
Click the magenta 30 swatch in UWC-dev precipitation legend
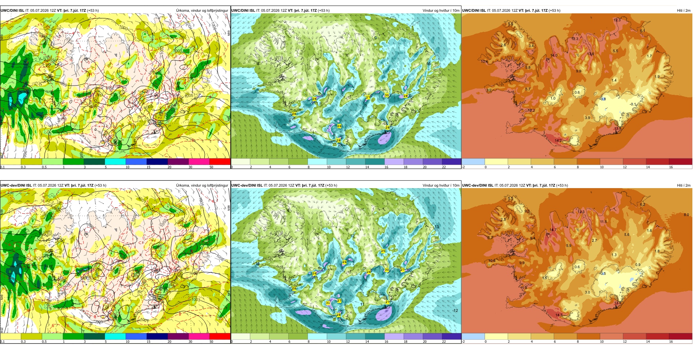(x=199, y=337)
